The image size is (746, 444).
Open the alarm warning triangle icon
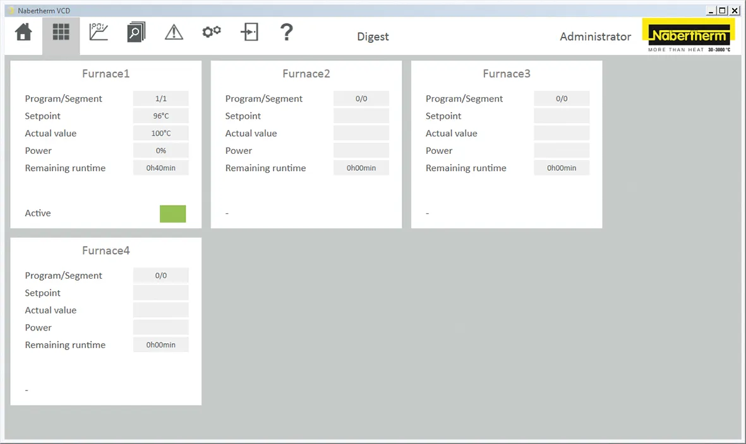[x=174, y=33]
